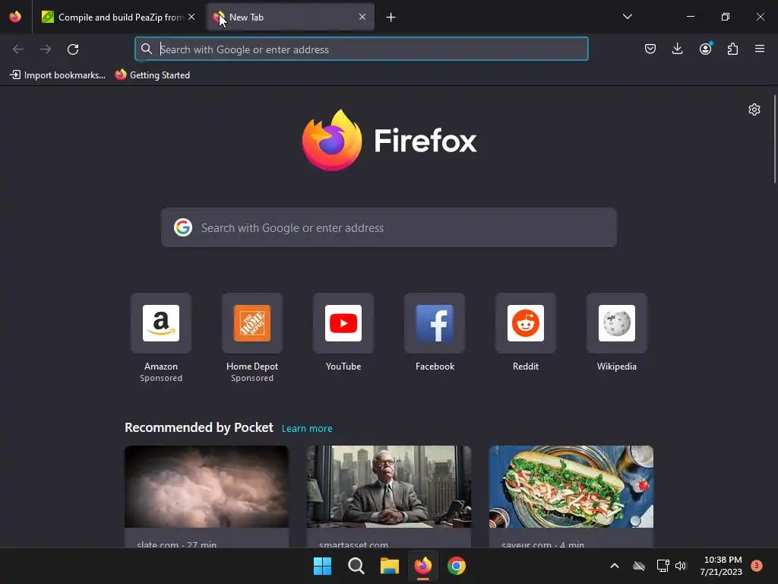Open the network tray icon
Image resolution: width=778 pixels, height=584 pixels.
[x=663, y=566]
